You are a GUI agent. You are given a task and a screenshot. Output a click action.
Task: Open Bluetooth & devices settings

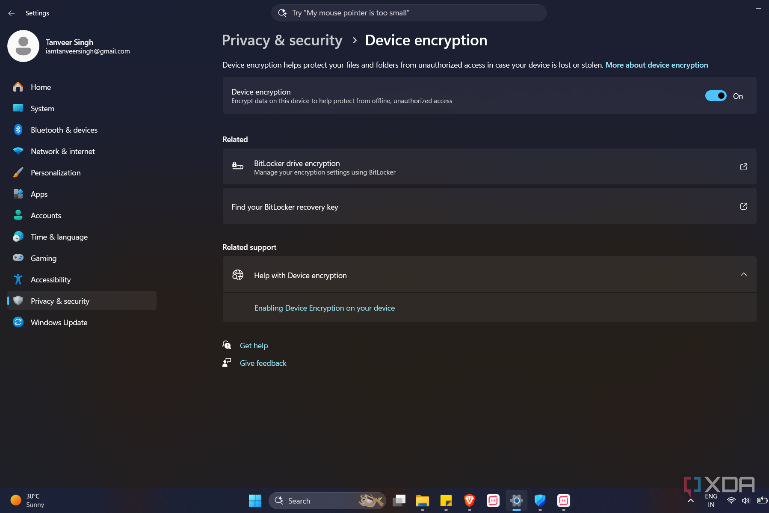(x=82, y=130)
